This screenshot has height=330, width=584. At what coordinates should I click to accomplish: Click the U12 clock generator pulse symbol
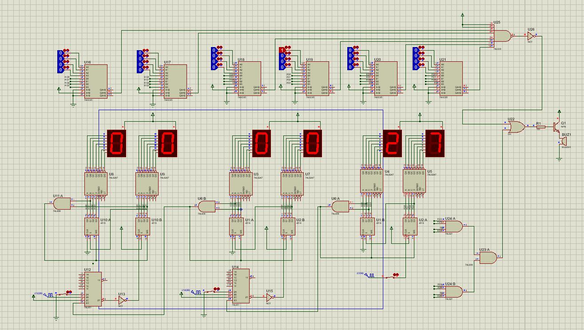coord(48,295)
